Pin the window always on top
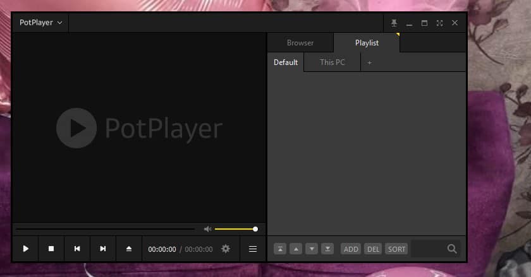The height and width of the screenshot is (277, 531). coord(394,23)
